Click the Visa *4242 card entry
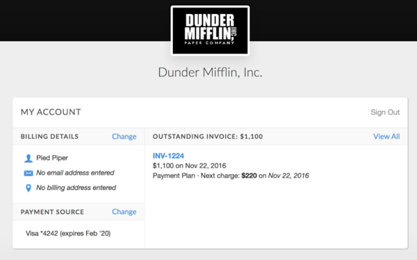The height and width of the screenshot is (260, 417). pos(68,234)
